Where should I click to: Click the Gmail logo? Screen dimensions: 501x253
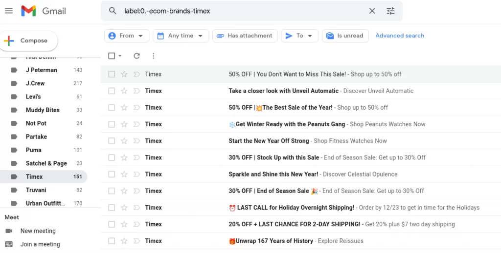[x=44, y=11]
